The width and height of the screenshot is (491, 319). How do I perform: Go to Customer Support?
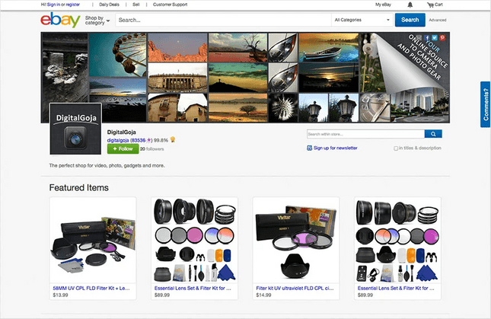click(169, 5)
